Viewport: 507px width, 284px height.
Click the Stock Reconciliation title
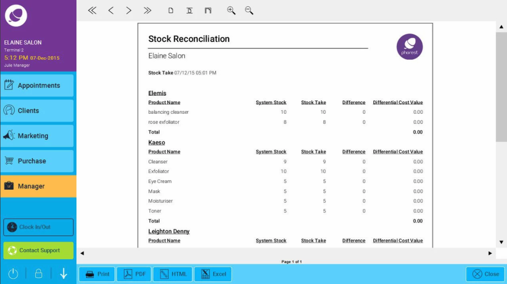tap(189, 39)
